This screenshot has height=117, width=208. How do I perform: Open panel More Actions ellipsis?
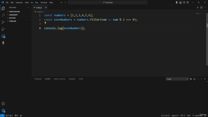[x=198, y=79]
